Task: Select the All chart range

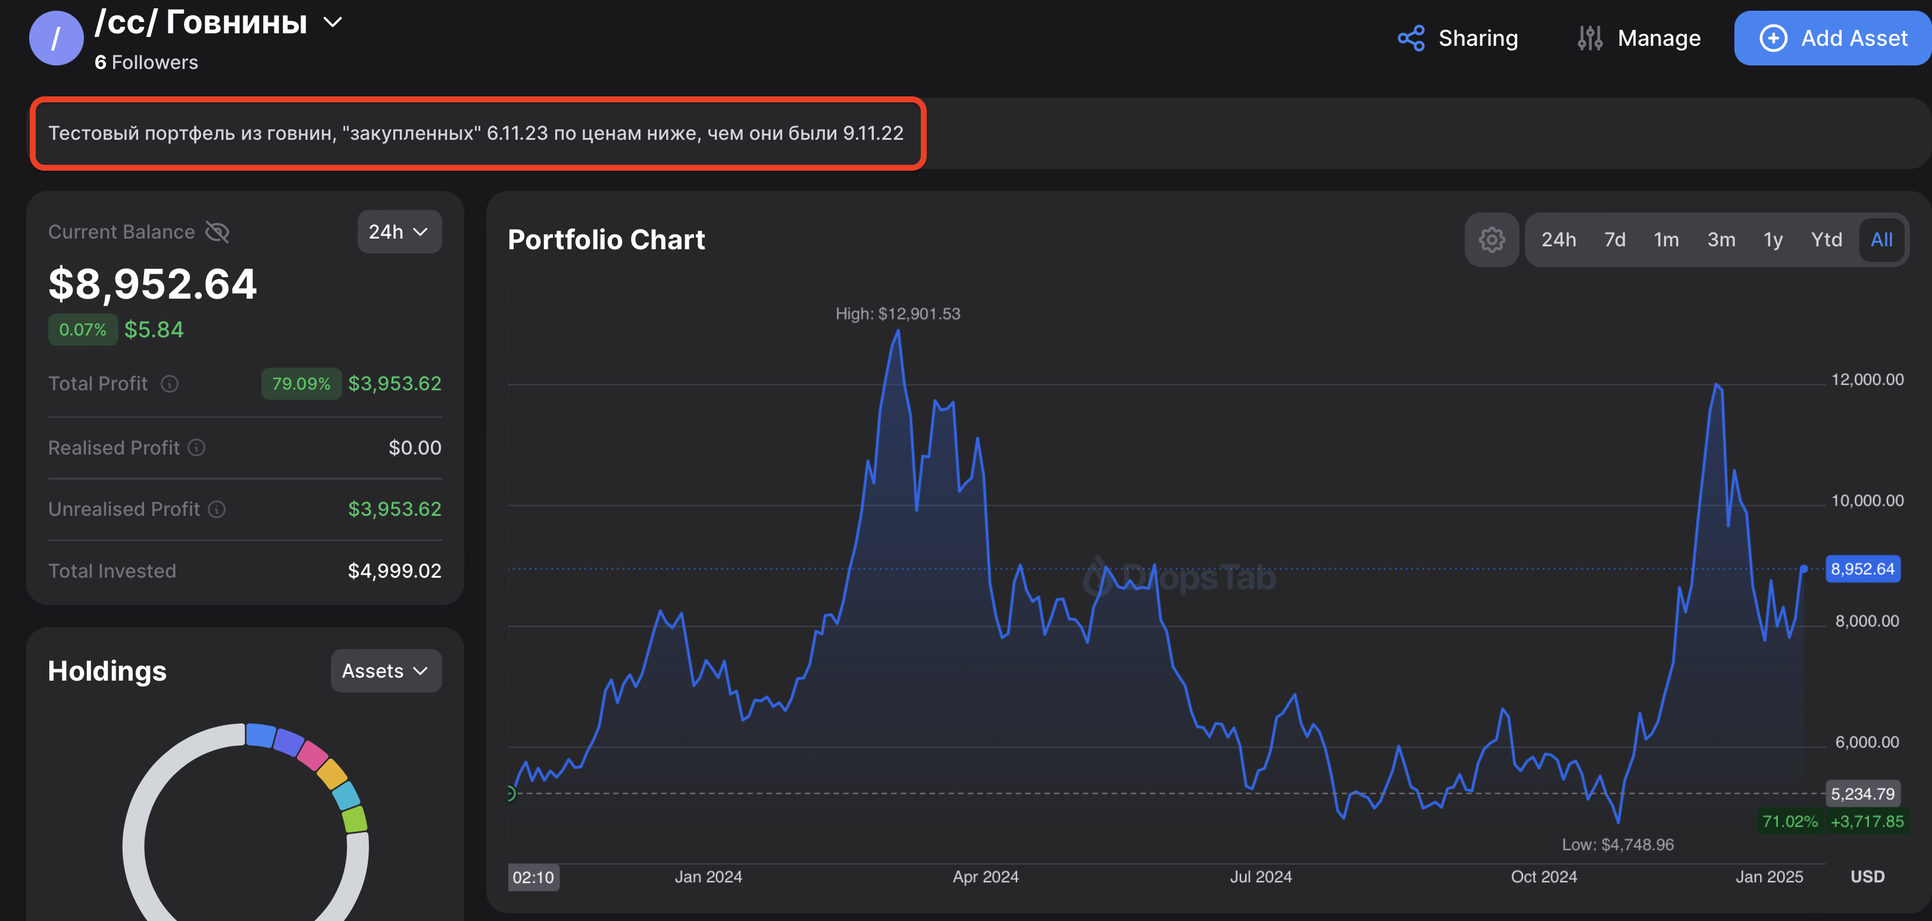Action: tap(1881, 240)
